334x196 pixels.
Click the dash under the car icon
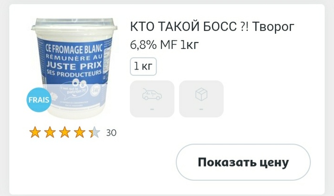152,109
